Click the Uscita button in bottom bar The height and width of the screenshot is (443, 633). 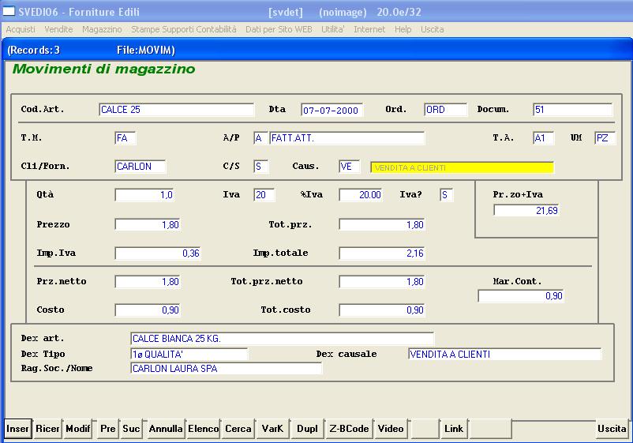point(612,429)
